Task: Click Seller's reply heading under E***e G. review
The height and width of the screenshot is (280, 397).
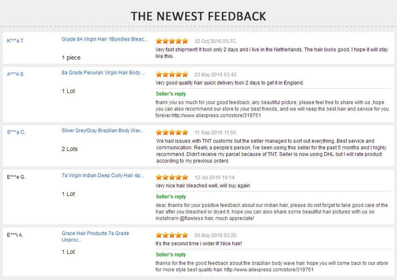Action: coord(171,196)
